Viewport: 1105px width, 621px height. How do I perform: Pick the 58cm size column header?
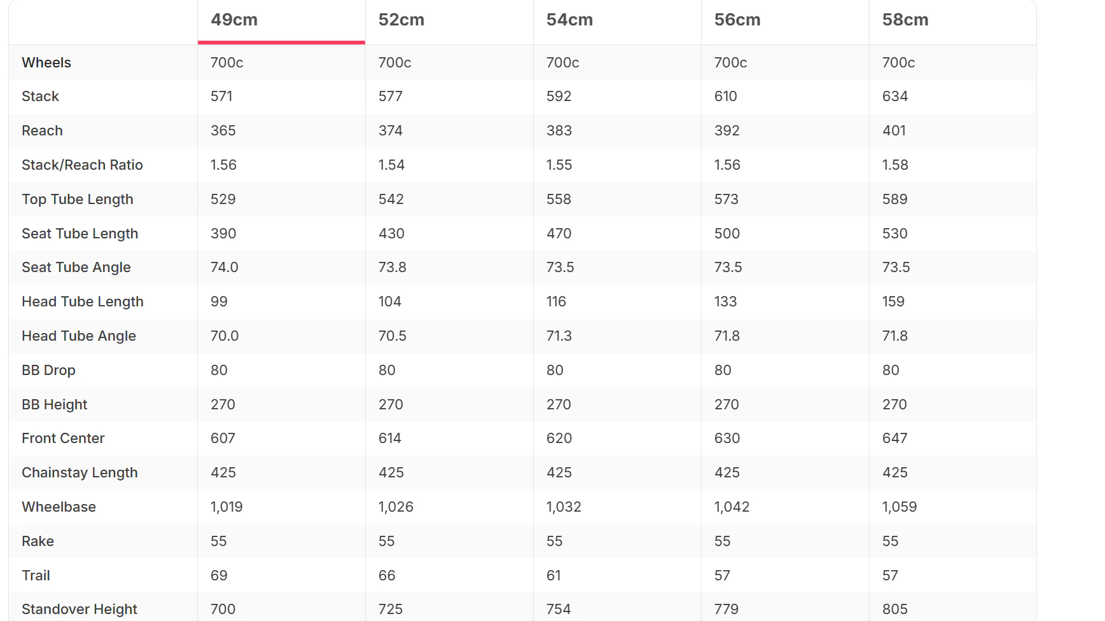pyautogui.click(x=905, y=20)
